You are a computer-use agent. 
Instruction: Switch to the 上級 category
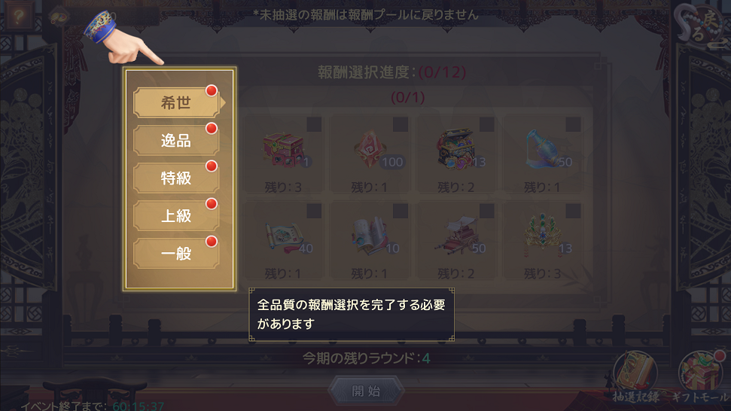click(x=176, y=216)
